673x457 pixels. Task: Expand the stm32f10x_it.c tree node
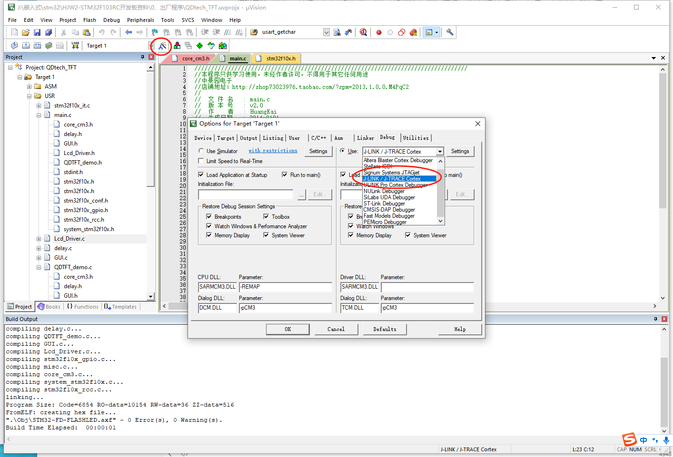click(39, 106)
